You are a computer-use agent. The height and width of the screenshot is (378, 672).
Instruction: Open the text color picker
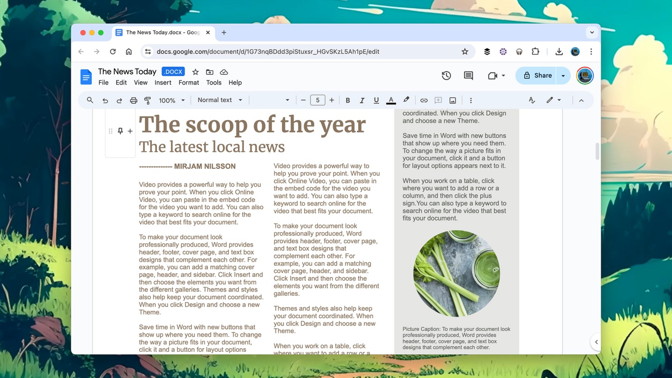click(391, 100)
